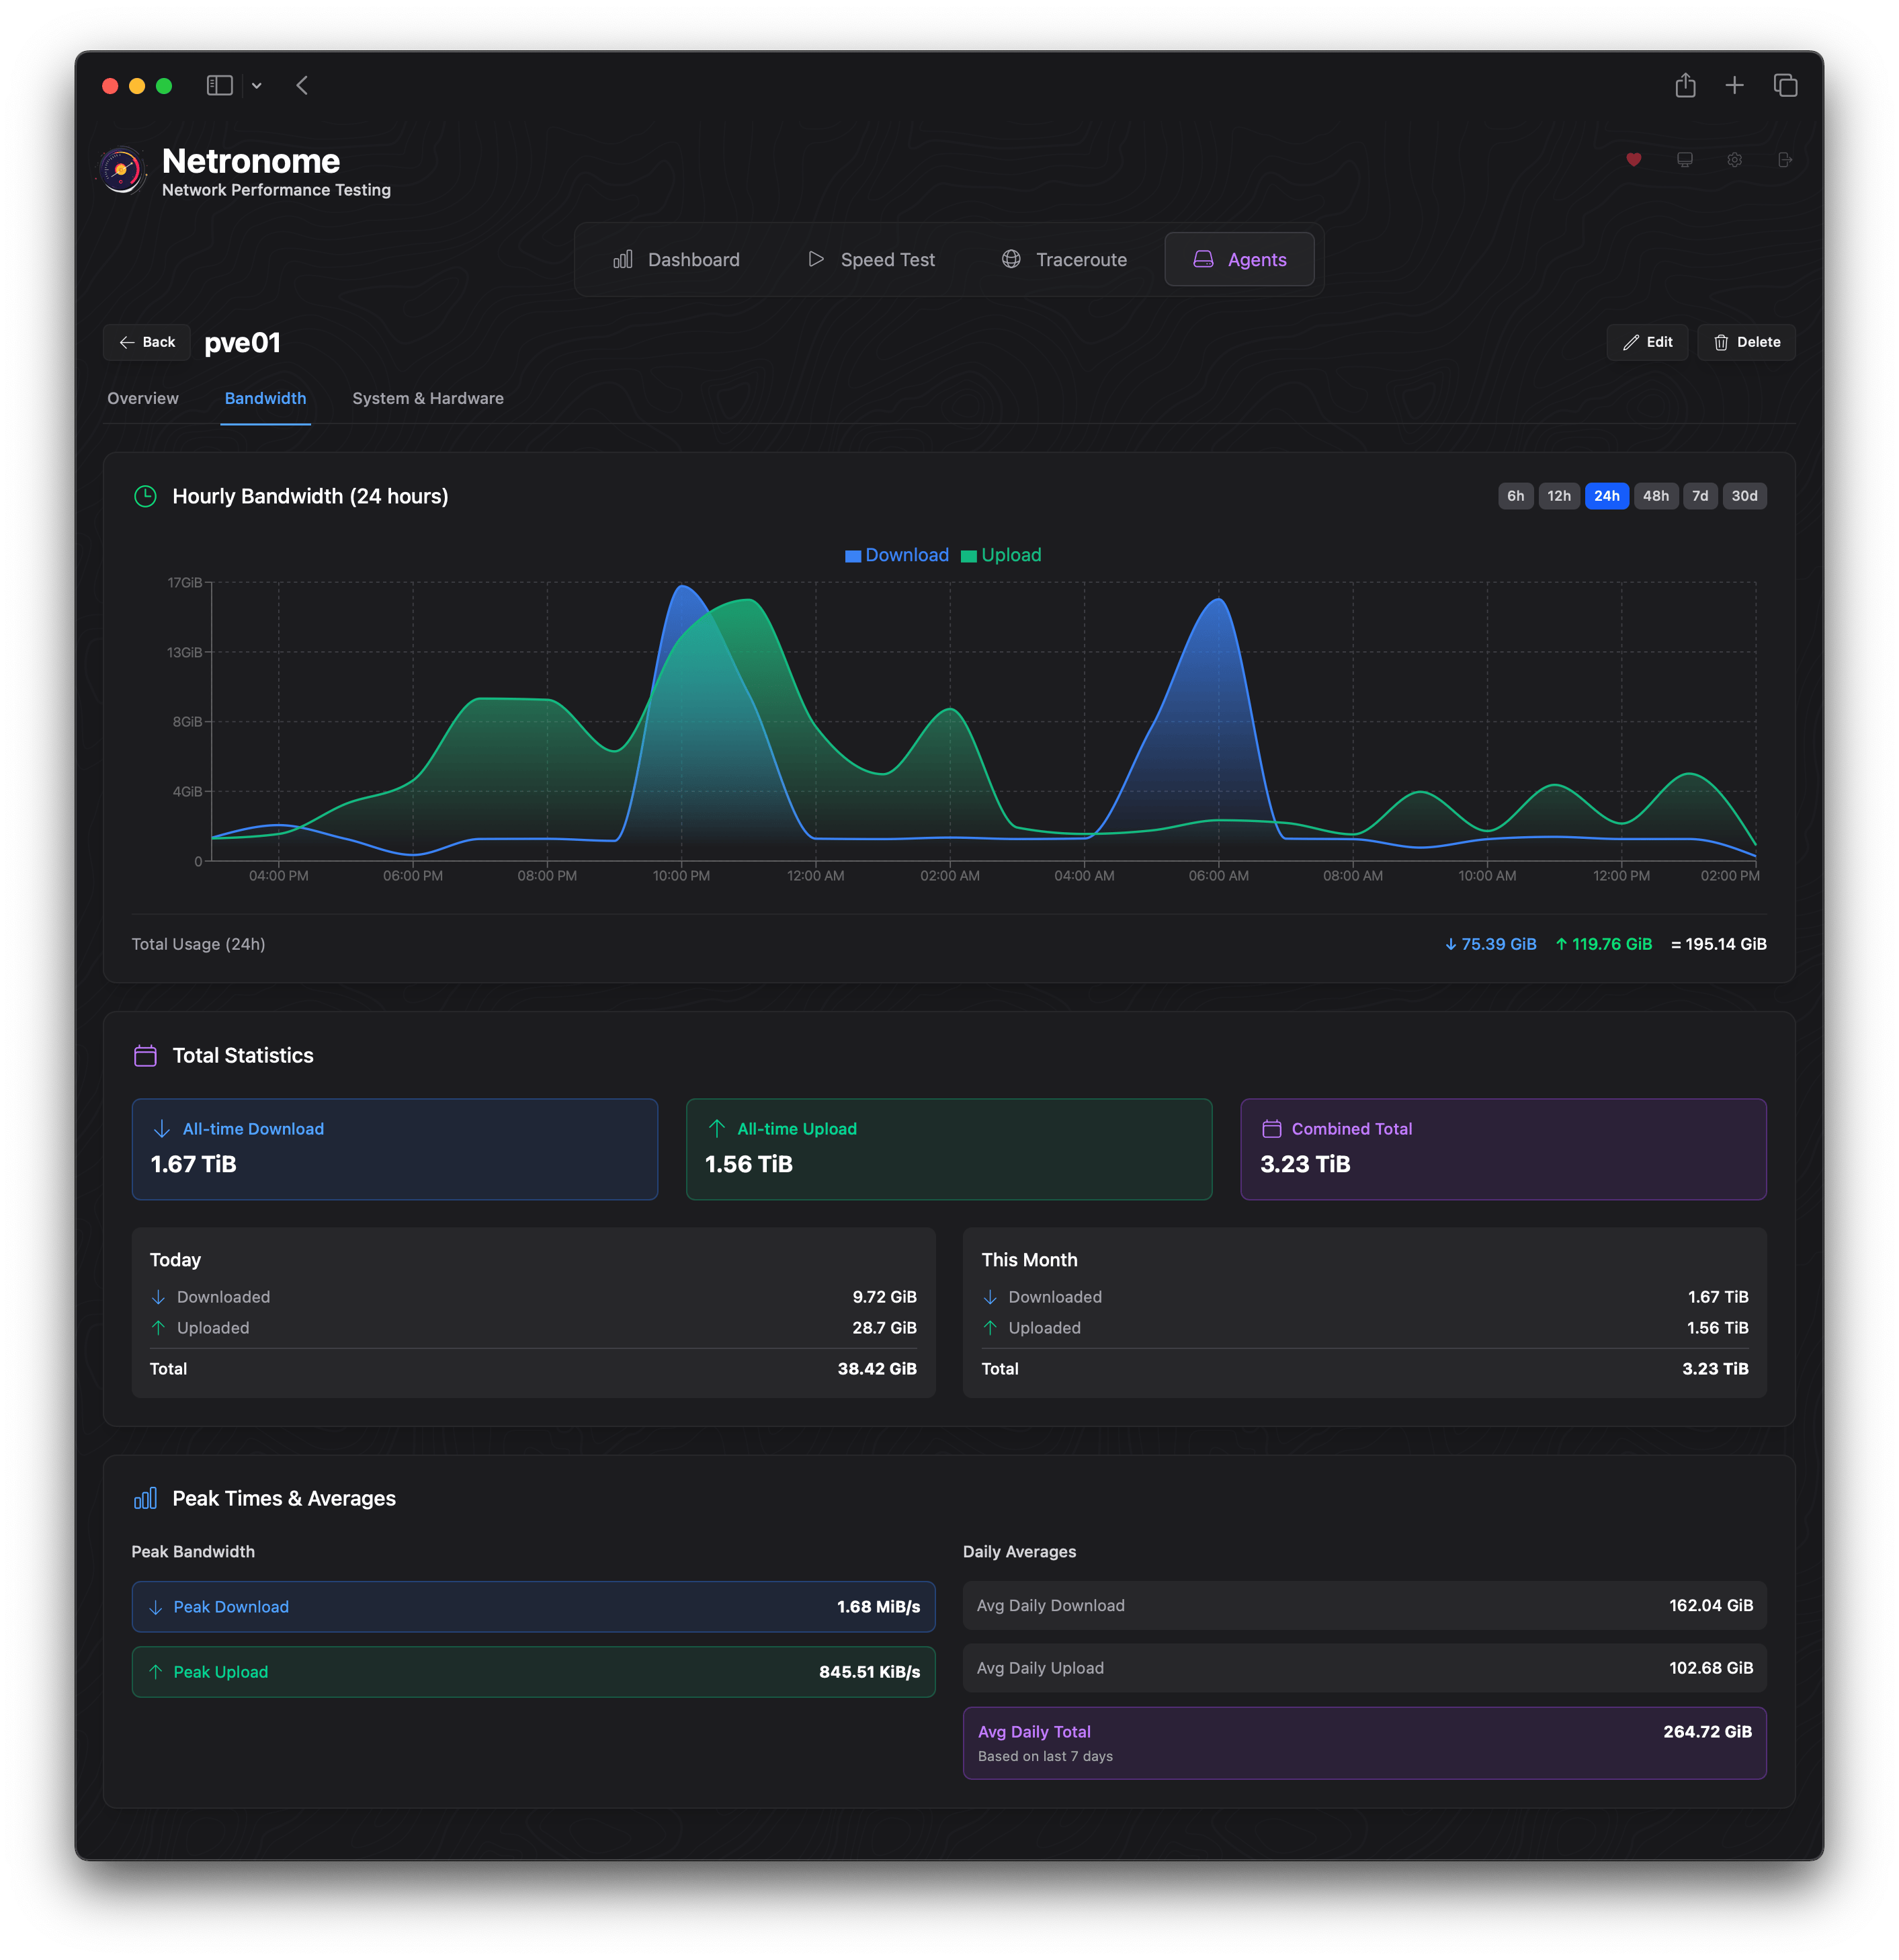Click the 10:00 PM download peak on chart

point(683,586)
